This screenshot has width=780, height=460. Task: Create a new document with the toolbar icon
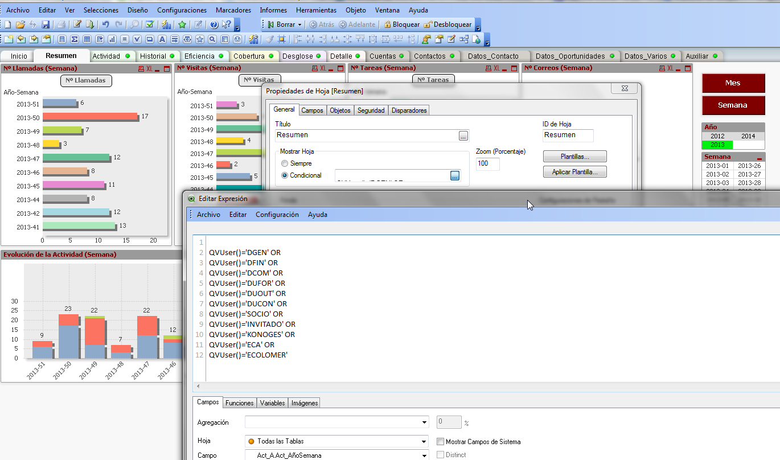click(x=7, y=24)
